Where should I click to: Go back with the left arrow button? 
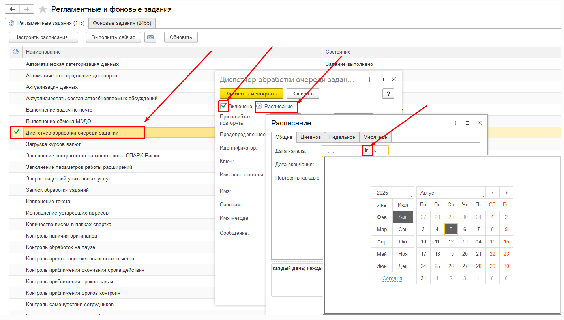(x=12, y=9)
